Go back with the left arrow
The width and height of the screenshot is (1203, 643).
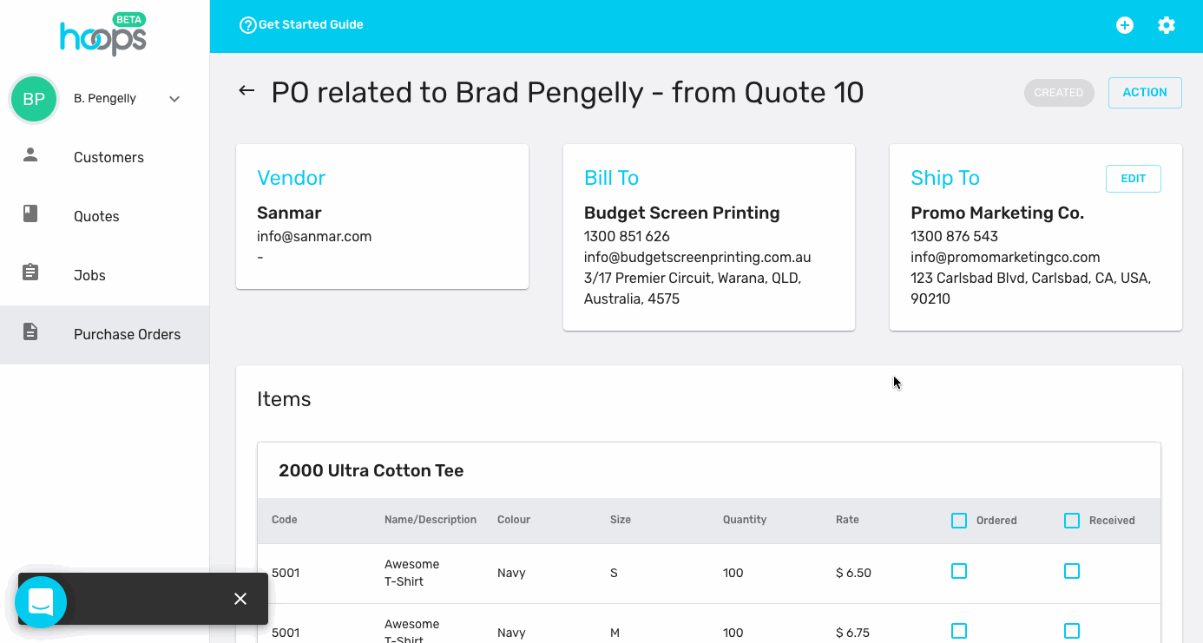coord(247,90)
